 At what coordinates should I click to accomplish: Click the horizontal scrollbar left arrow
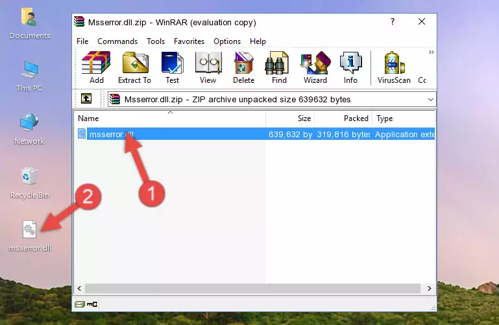(x=80, y=289)
